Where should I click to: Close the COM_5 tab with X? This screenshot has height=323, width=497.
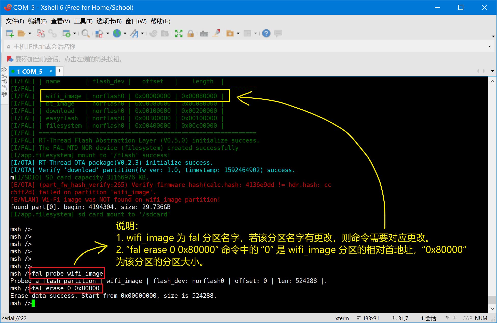tap(51, 71)
